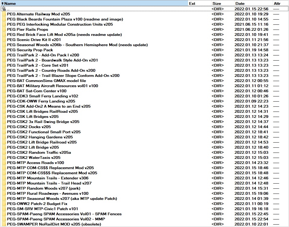Screen dimensions: 289x227
Task: Click folder icon of PEG-SWAMPER NoRailDirt MOD v205
Action: click(x=4, y=224)
